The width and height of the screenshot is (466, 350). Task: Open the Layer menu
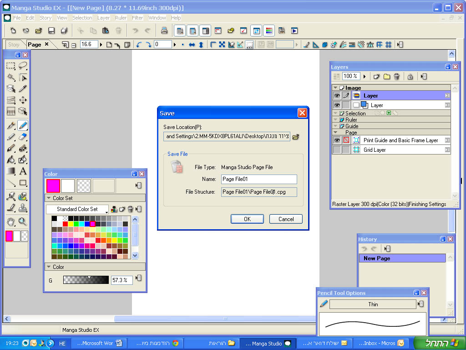pos(103,18)
